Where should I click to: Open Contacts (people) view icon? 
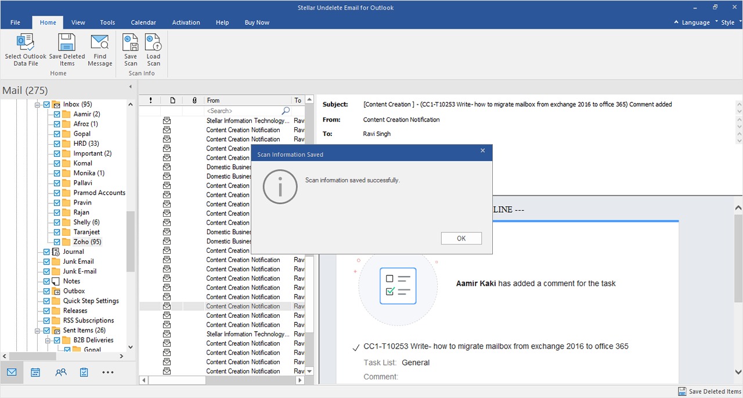coord(61,372)
